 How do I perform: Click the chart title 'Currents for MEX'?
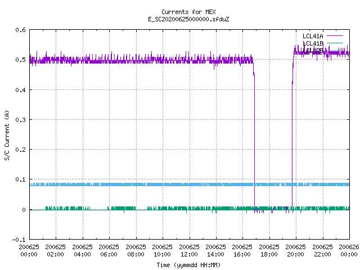click(188, 12)
